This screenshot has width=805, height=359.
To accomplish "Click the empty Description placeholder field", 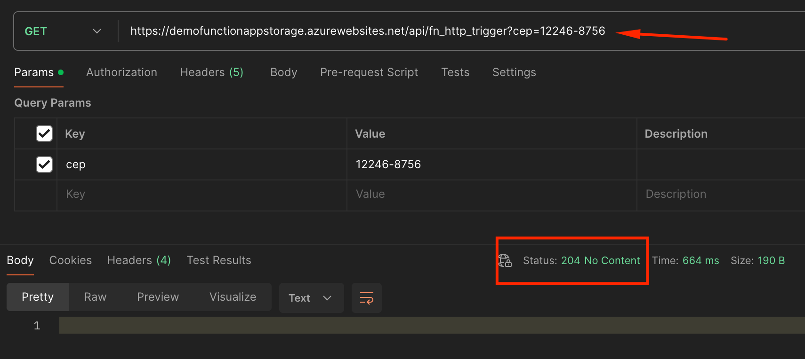I will tap(721, 195).
